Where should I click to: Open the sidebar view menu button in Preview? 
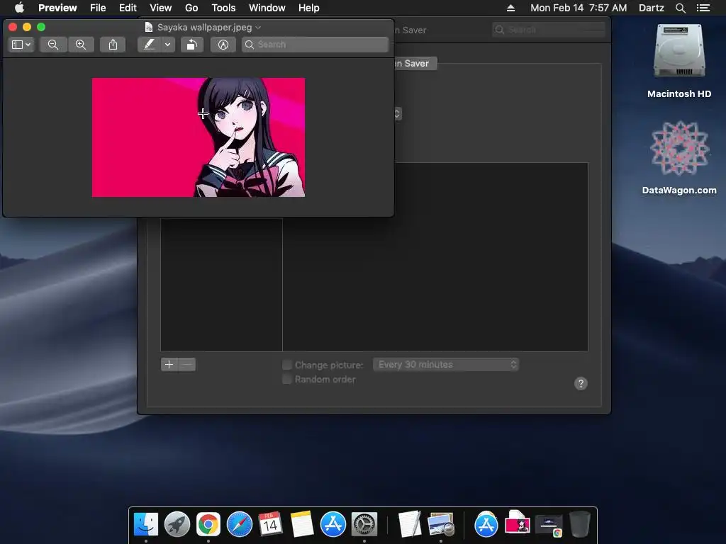coord(21,45)
